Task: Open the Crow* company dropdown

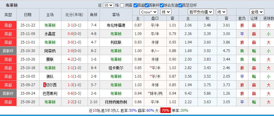Action: [x=149, y=12]
